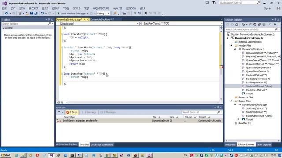The height and width of the screenshot is (158, 282).
Task: Select ReadMe.txt in Solution Explorer
Action: pyautogui.click(x=244, y=123)
